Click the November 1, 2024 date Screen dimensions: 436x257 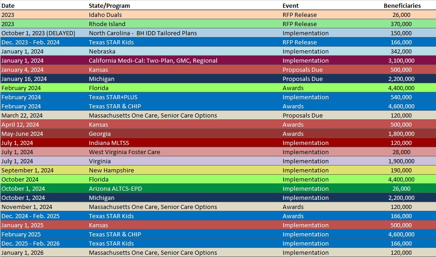[x=27, y=207]
